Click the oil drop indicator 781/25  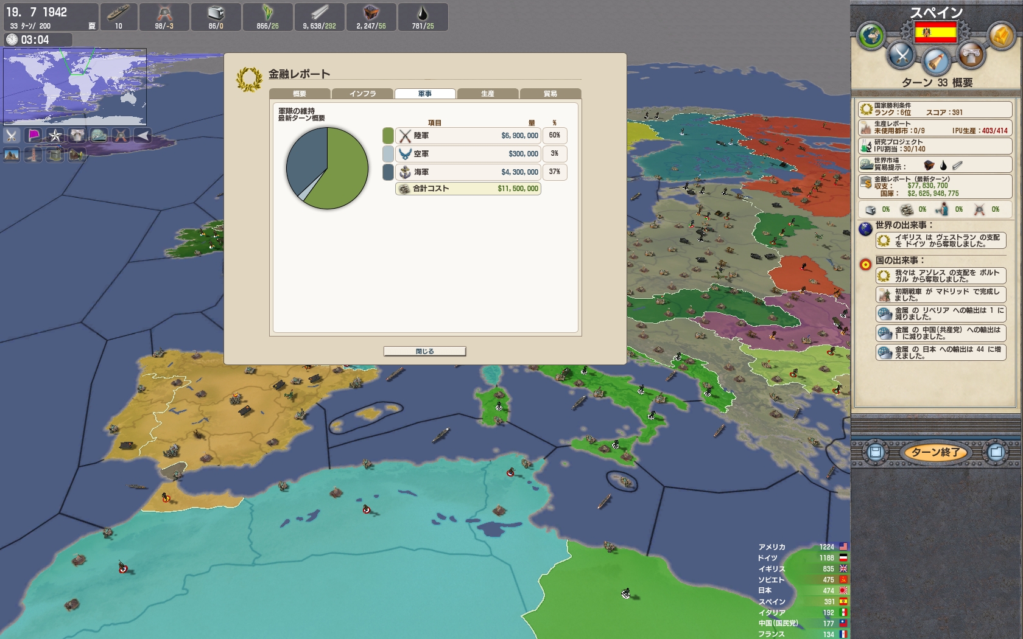[x=423, y=17]
